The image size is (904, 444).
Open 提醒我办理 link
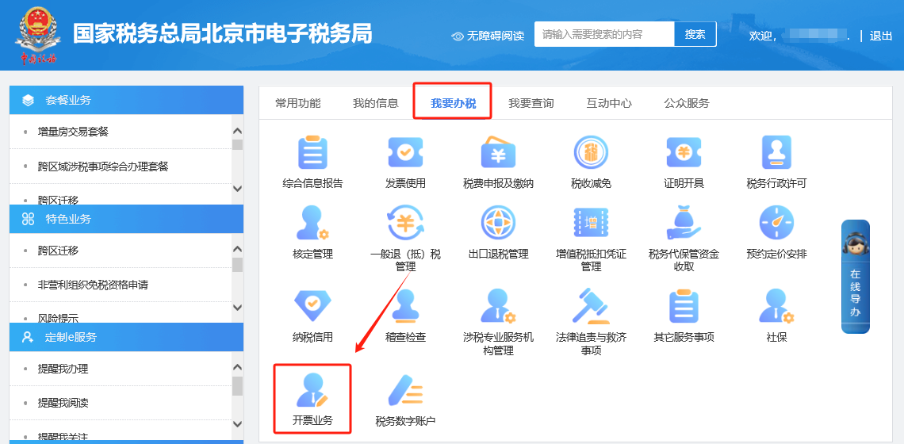(63, 369)
